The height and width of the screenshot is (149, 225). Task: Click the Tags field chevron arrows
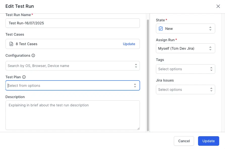[211, 69]
